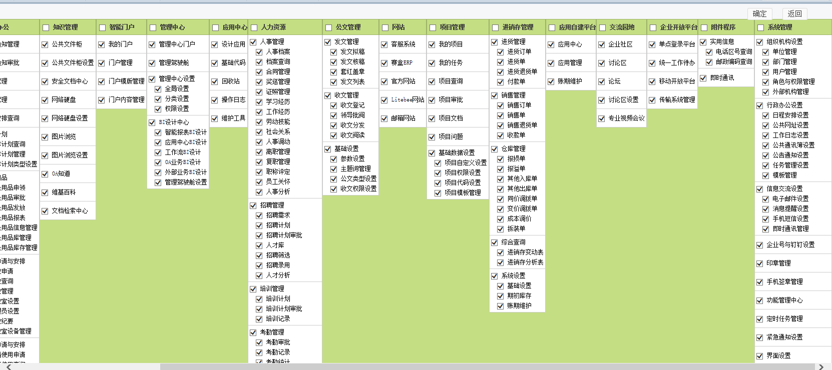Check the 知识管理 header checkbox
The height and width of the screenshot is (370, 832).
coord(46,27)
